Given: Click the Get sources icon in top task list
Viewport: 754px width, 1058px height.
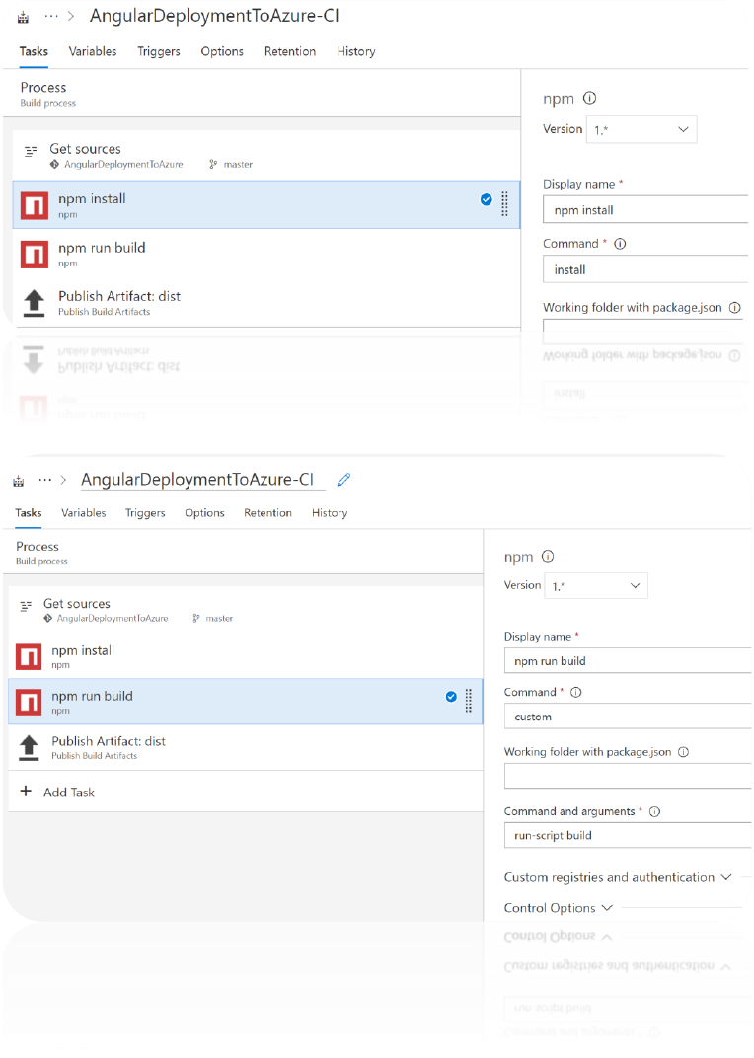Looking at the screenshot, I should click(31, 151).
